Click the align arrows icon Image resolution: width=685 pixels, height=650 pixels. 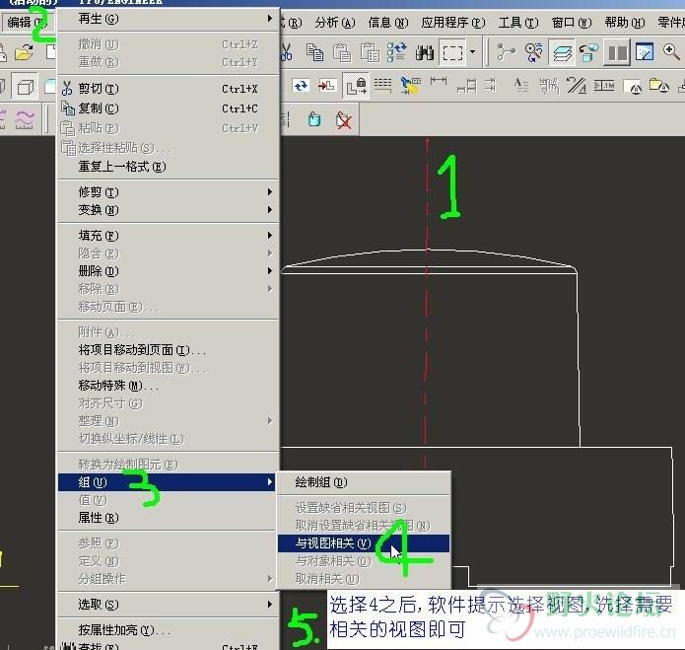(491, 85)
